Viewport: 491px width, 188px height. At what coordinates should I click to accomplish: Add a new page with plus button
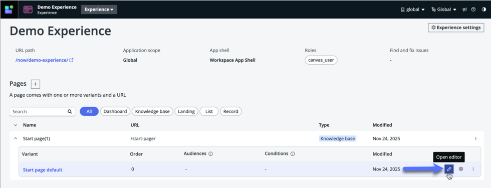click(36, 84)
